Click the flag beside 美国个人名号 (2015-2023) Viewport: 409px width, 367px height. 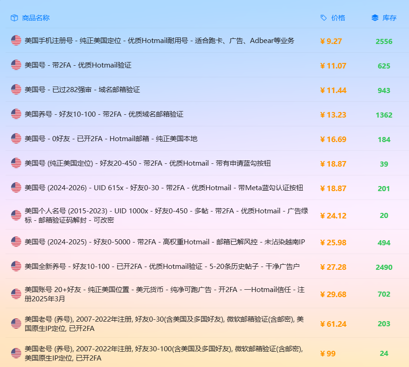click(16, 216)
